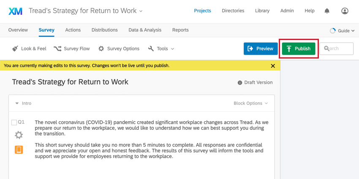Open Look & Feel settings
Viewport: 359px width, 179px height.
click(x=29, y=48)
